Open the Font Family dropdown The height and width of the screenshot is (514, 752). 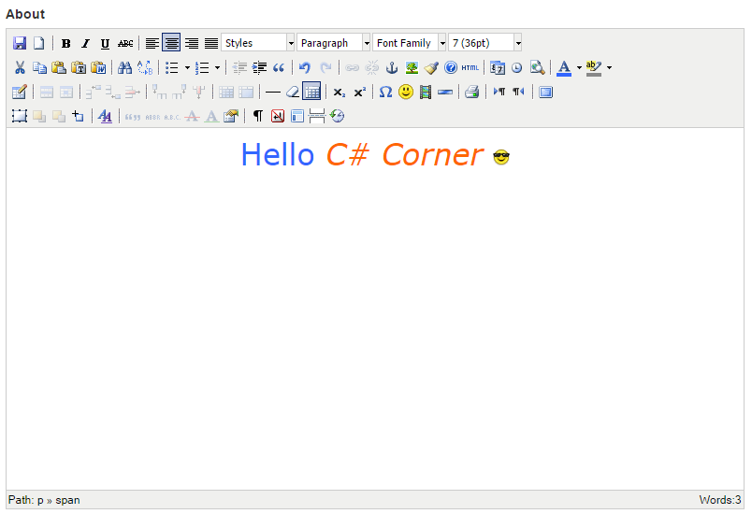click(410, 43)
